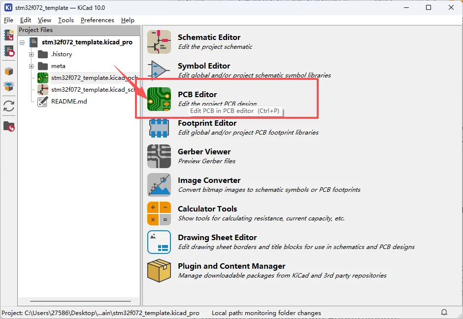Screen dimensions: 463x319
Task: Click the notifications bell icon
Action: pyautogui.click(x=444, y=312)
